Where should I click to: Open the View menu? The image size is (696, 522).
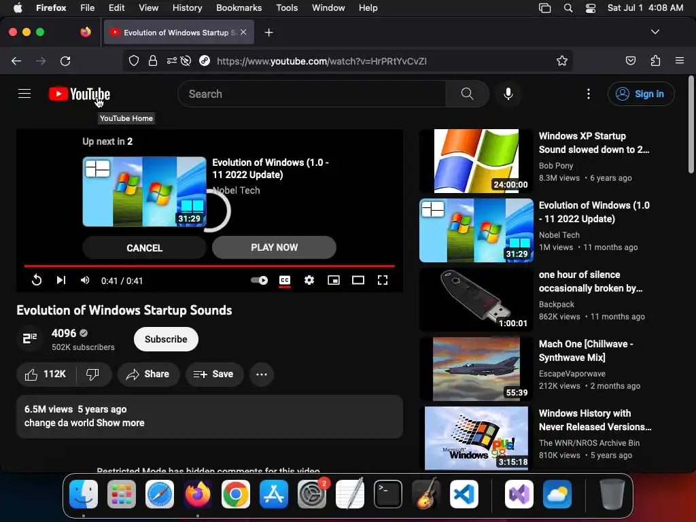[148, 7]
